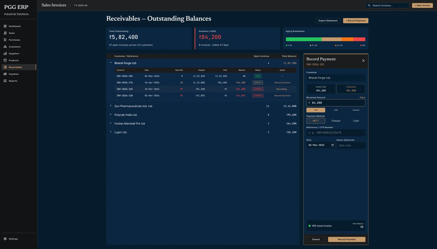This screenshot has height=249, width=437.
Task: Click the search magnifier icon
Action: (x=369, y=5)
